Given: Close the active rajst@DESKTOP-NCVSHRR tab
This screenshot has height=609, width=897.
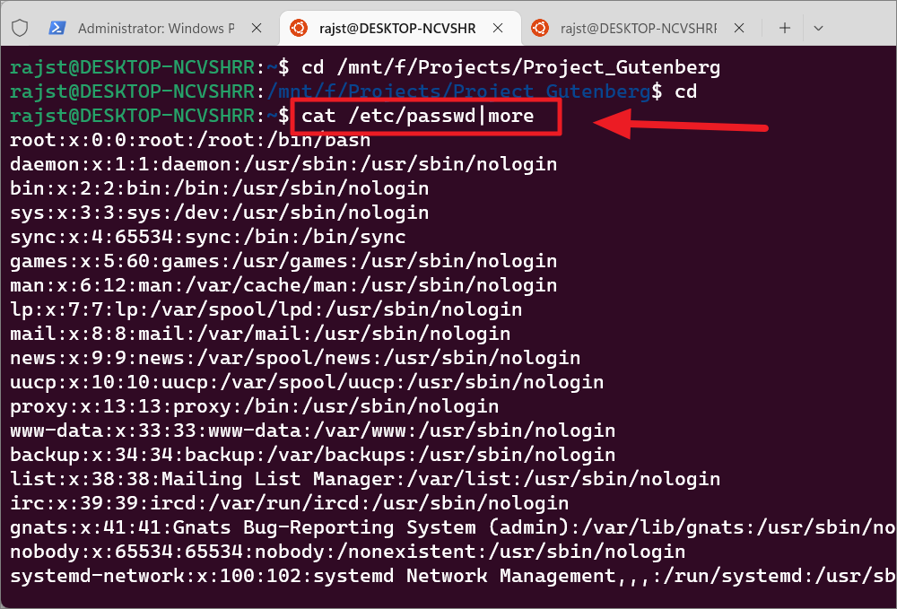Looking at the screenshot, I should tap(498, 28).
